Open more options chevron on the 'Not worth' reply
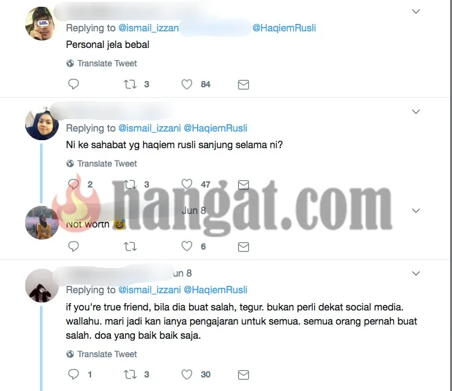This screenshot has width=452, height=391. point(416,211)
